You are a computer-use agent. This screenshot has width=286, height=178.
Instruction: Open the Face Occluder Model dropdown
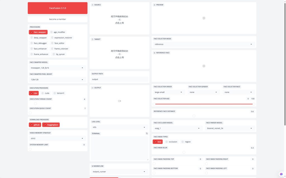click(x=178, y=128)
